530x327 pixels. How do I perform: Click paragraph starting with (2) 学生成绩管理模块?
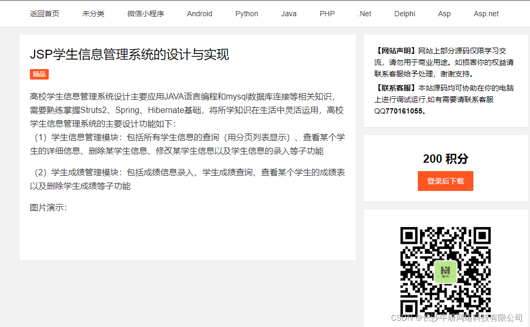188,179
